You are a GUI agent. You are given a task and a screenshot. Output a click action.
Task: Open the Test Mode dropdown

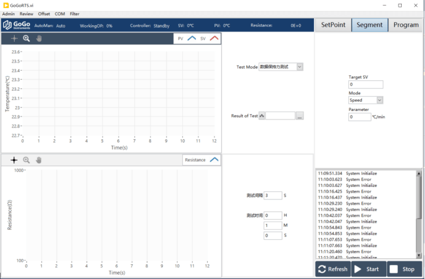point(300,67)
